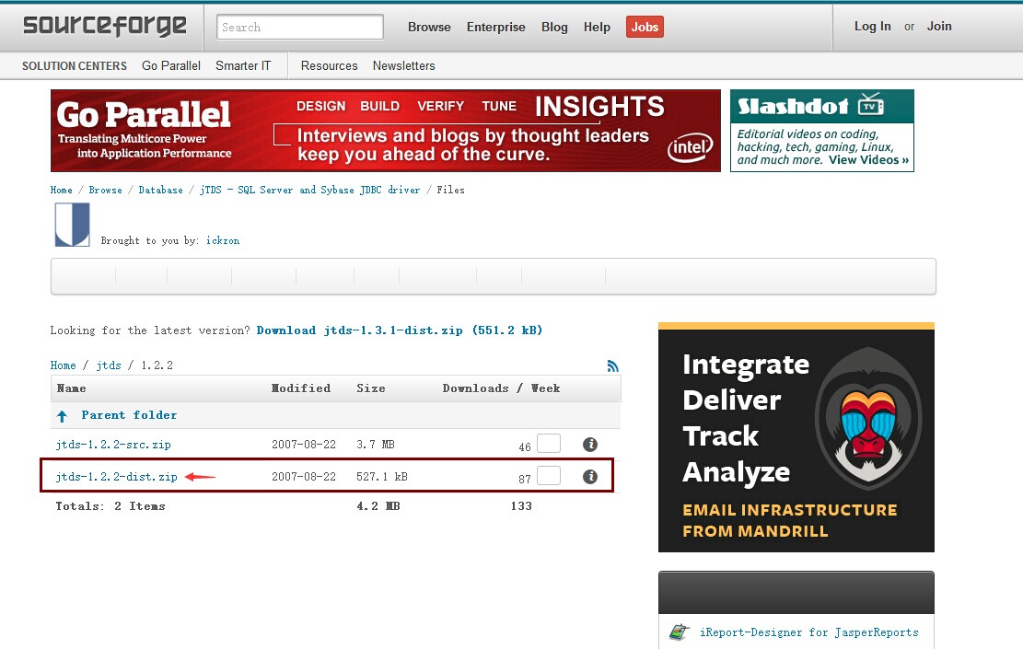The height and width of the screenshot is (649, 1023).
Task: Click the Go Parallel Insights banner
Action: 386,131
